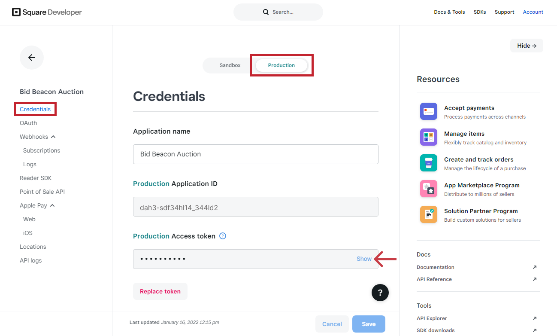The height and width of the screenshot is (336, 557).
Task: Click the Solution Partner Program icon
Action: 429,214
